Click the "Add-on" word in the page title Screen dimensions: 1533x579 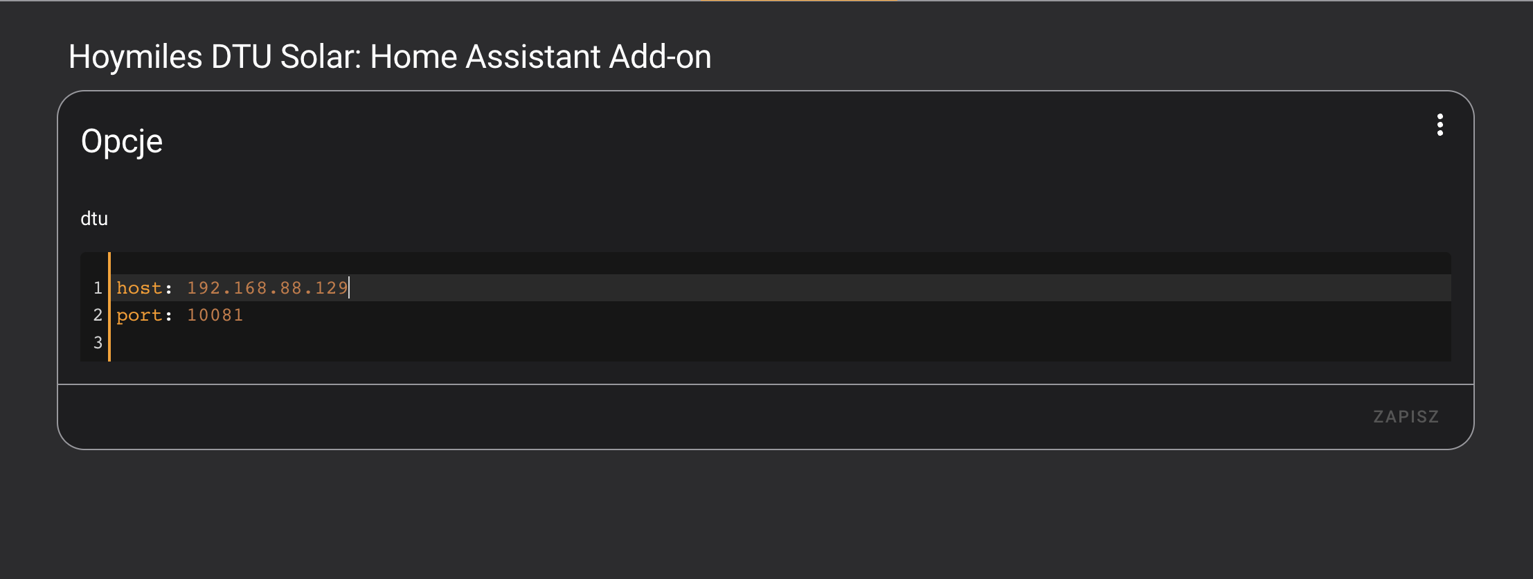pos(660,57)
